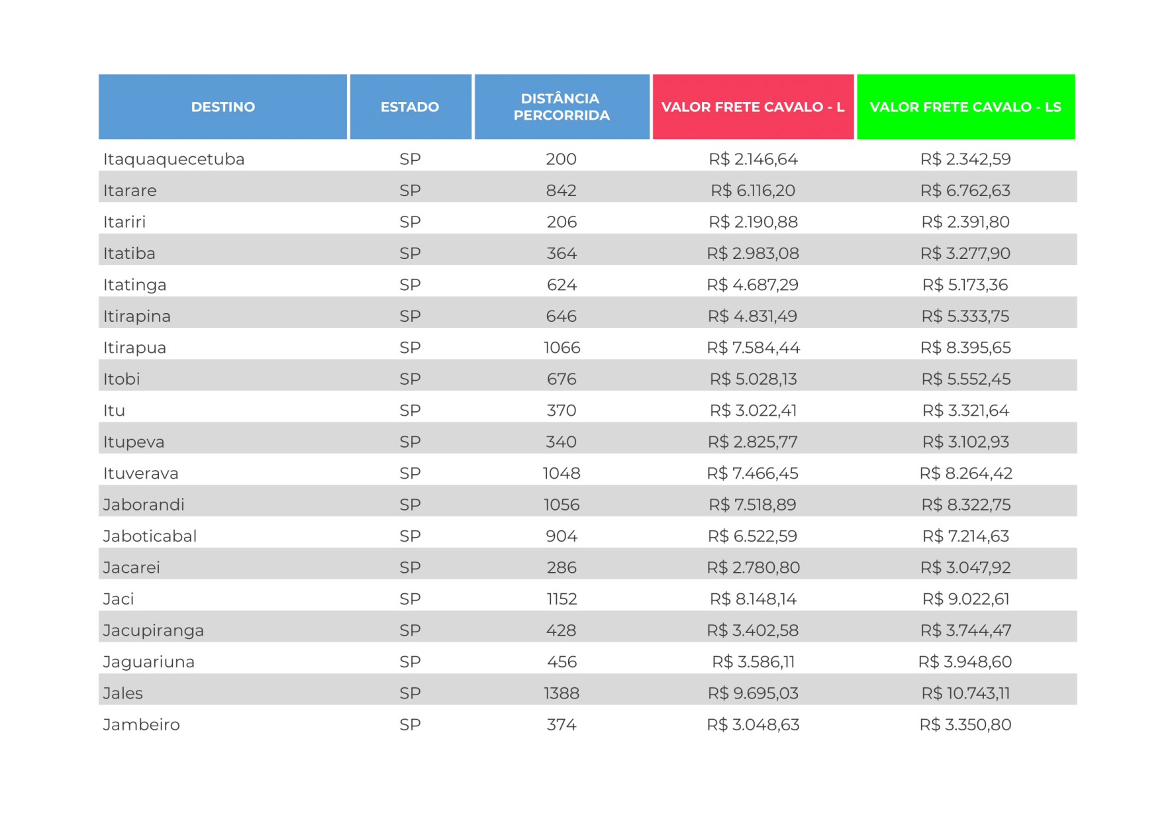Select the Jaboticabal row label

(150, 536)
